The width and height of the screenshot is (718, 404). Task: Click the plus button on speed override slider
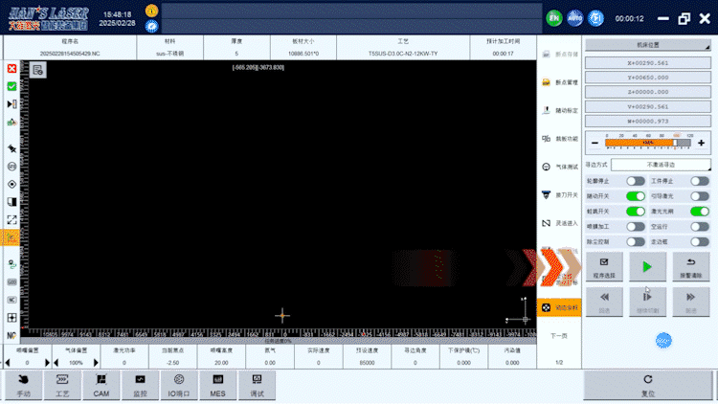point(702,144)
